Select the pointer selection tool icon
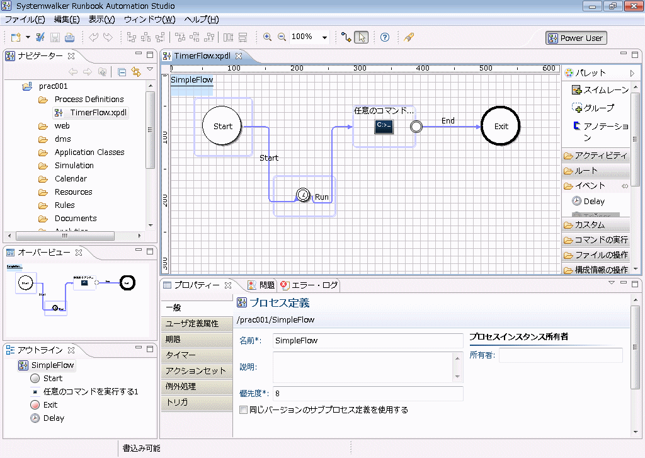Screen dimensions: 645x458 362,37
